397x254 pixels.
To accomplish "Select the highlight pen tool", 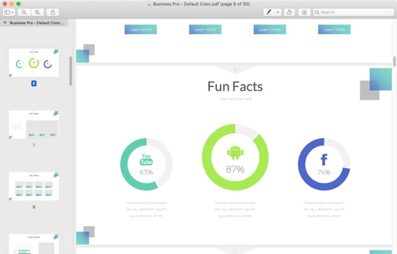I will 269,12.
